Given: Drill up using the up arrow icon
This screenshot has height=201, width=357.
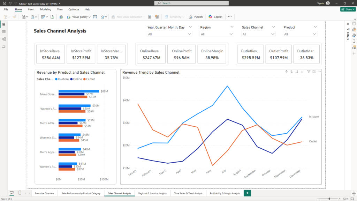Looking at the screenshot, I should (x=287, y=72).
